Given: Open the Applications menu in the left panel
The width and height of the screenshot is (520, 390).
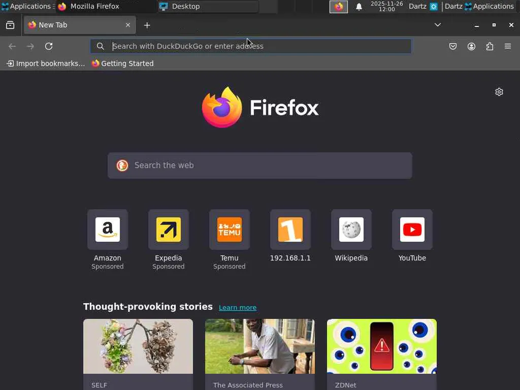Looking at the screenshot, I should coord(26,6).
